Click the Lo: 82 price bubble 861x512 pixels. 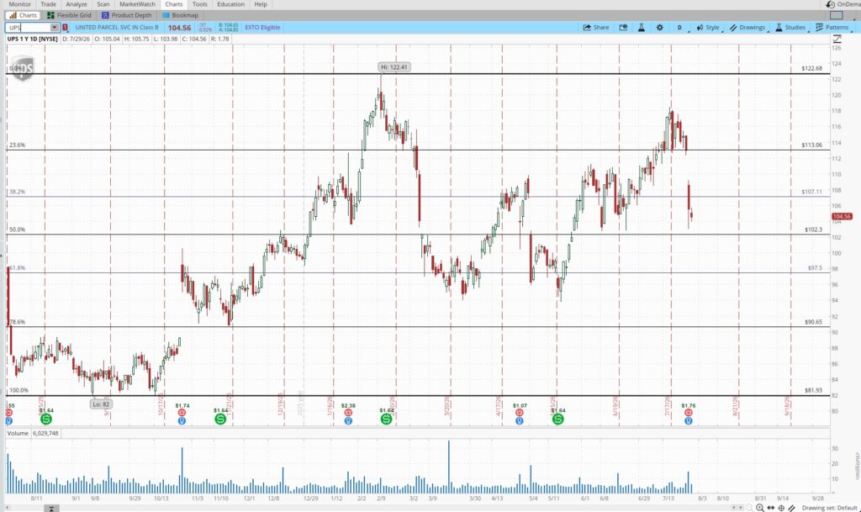click(x=101, y=404)
